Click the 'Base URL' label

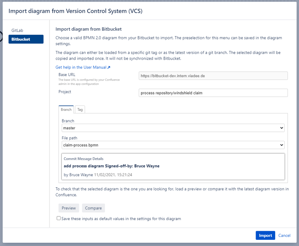click(67, 75)
